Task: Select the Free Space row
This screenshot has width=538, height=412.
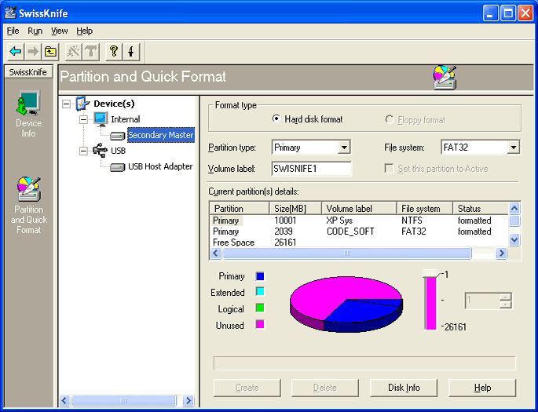Action: [359, 242]
